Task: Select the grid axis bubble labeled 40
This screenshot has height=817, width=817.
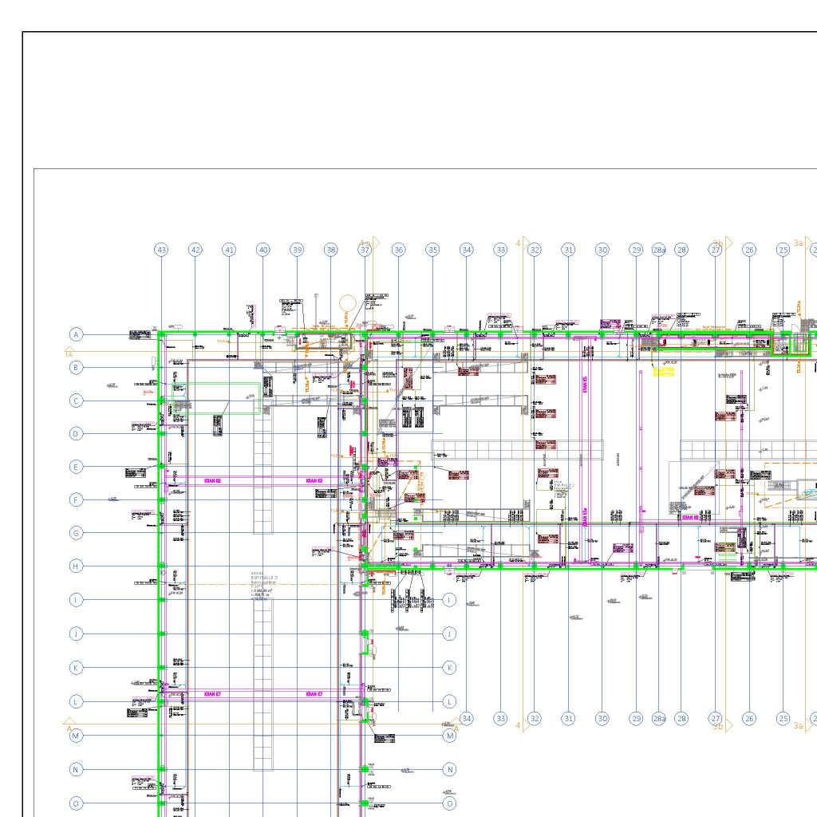Action: [x=263, y=250]
